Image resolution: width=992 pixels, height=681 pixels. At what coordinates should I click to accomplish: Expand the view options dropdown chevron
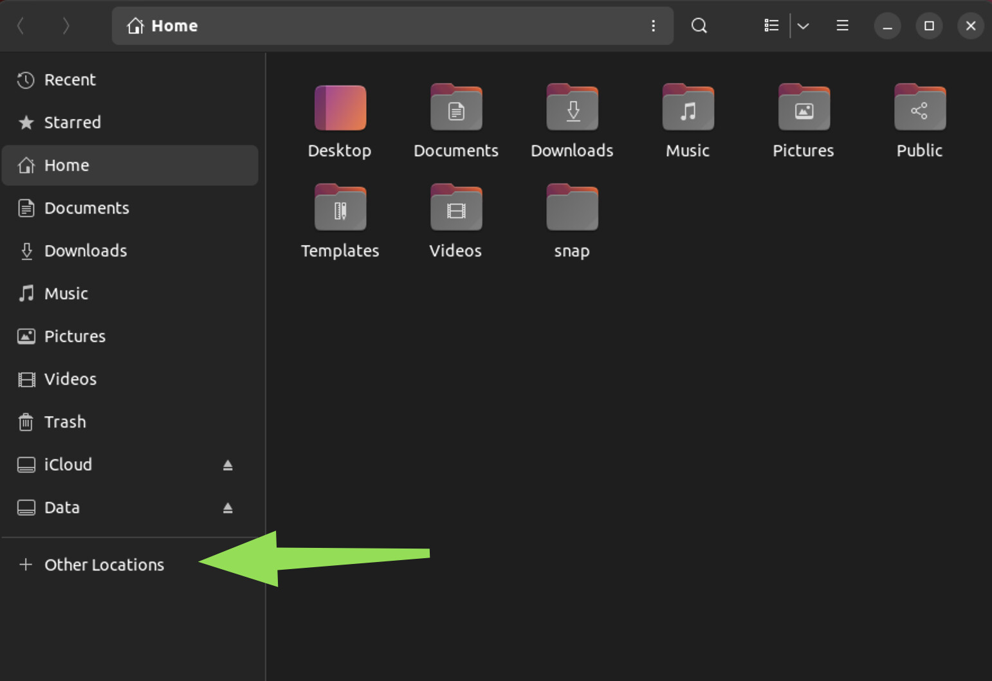pos(803,26)
